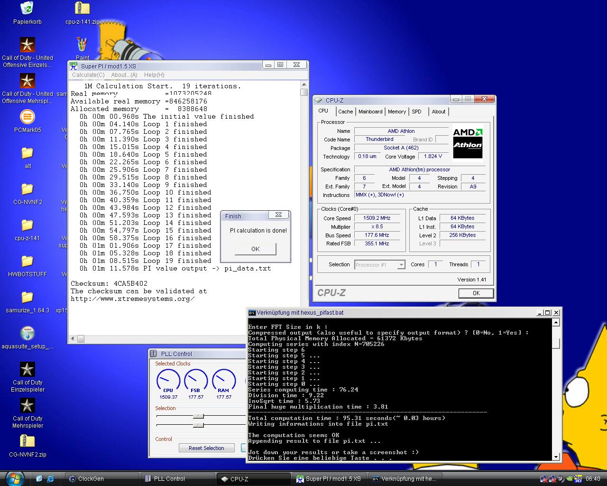Switch to the Mainboard tab in CPU-Z
The image size is (607, 486).
[x=370, y=112]
